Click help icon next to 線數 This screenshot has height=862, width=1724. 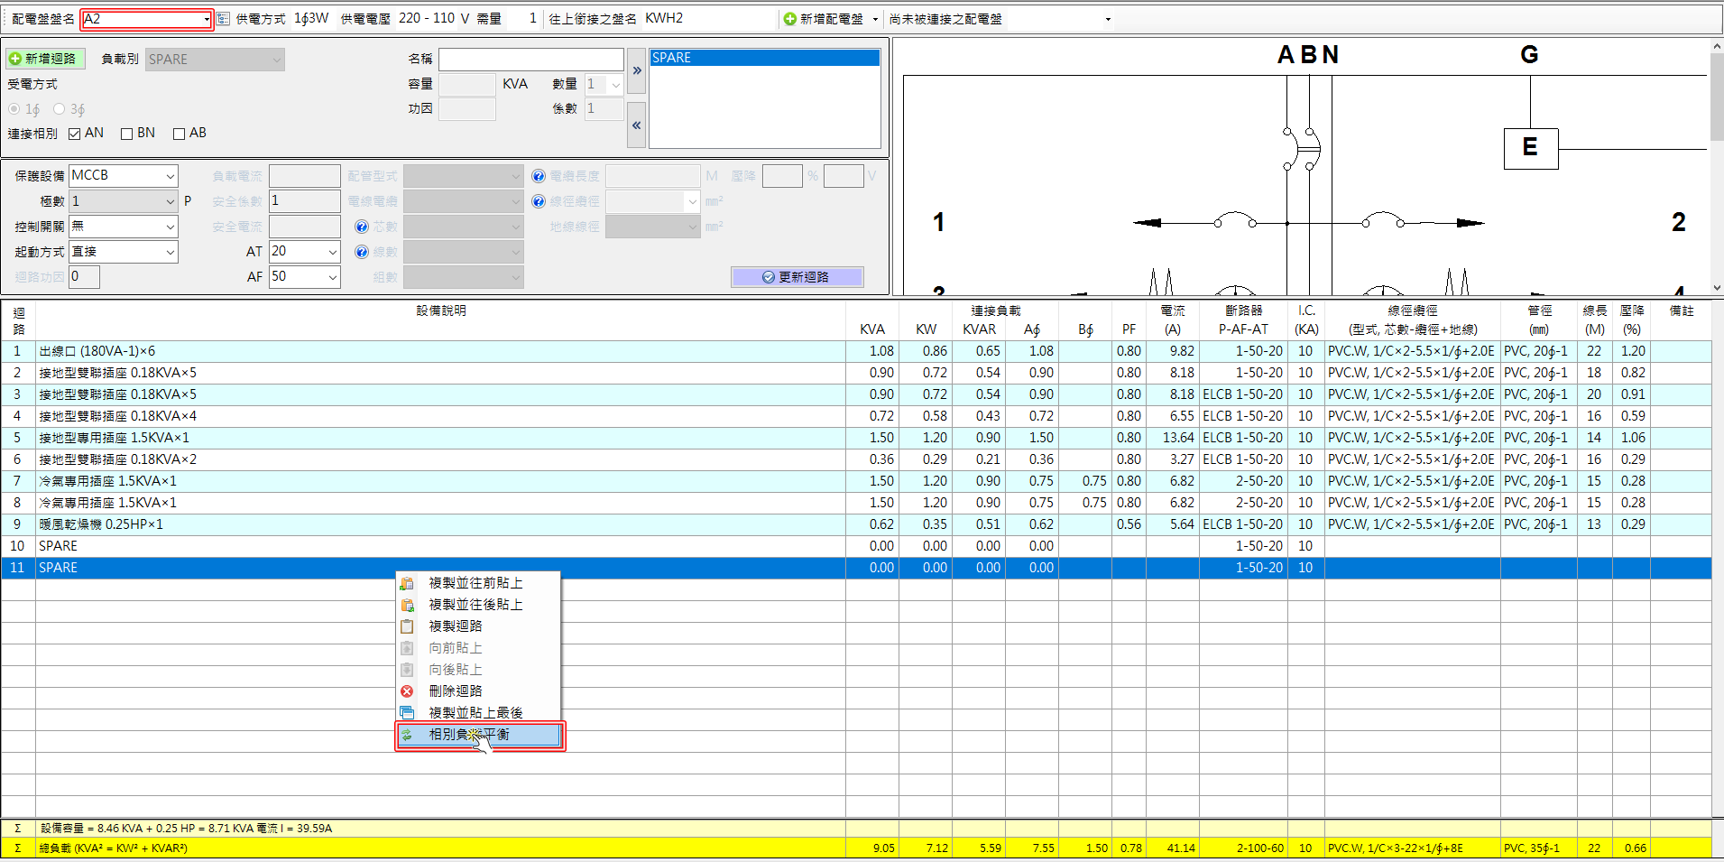[362, 252]
